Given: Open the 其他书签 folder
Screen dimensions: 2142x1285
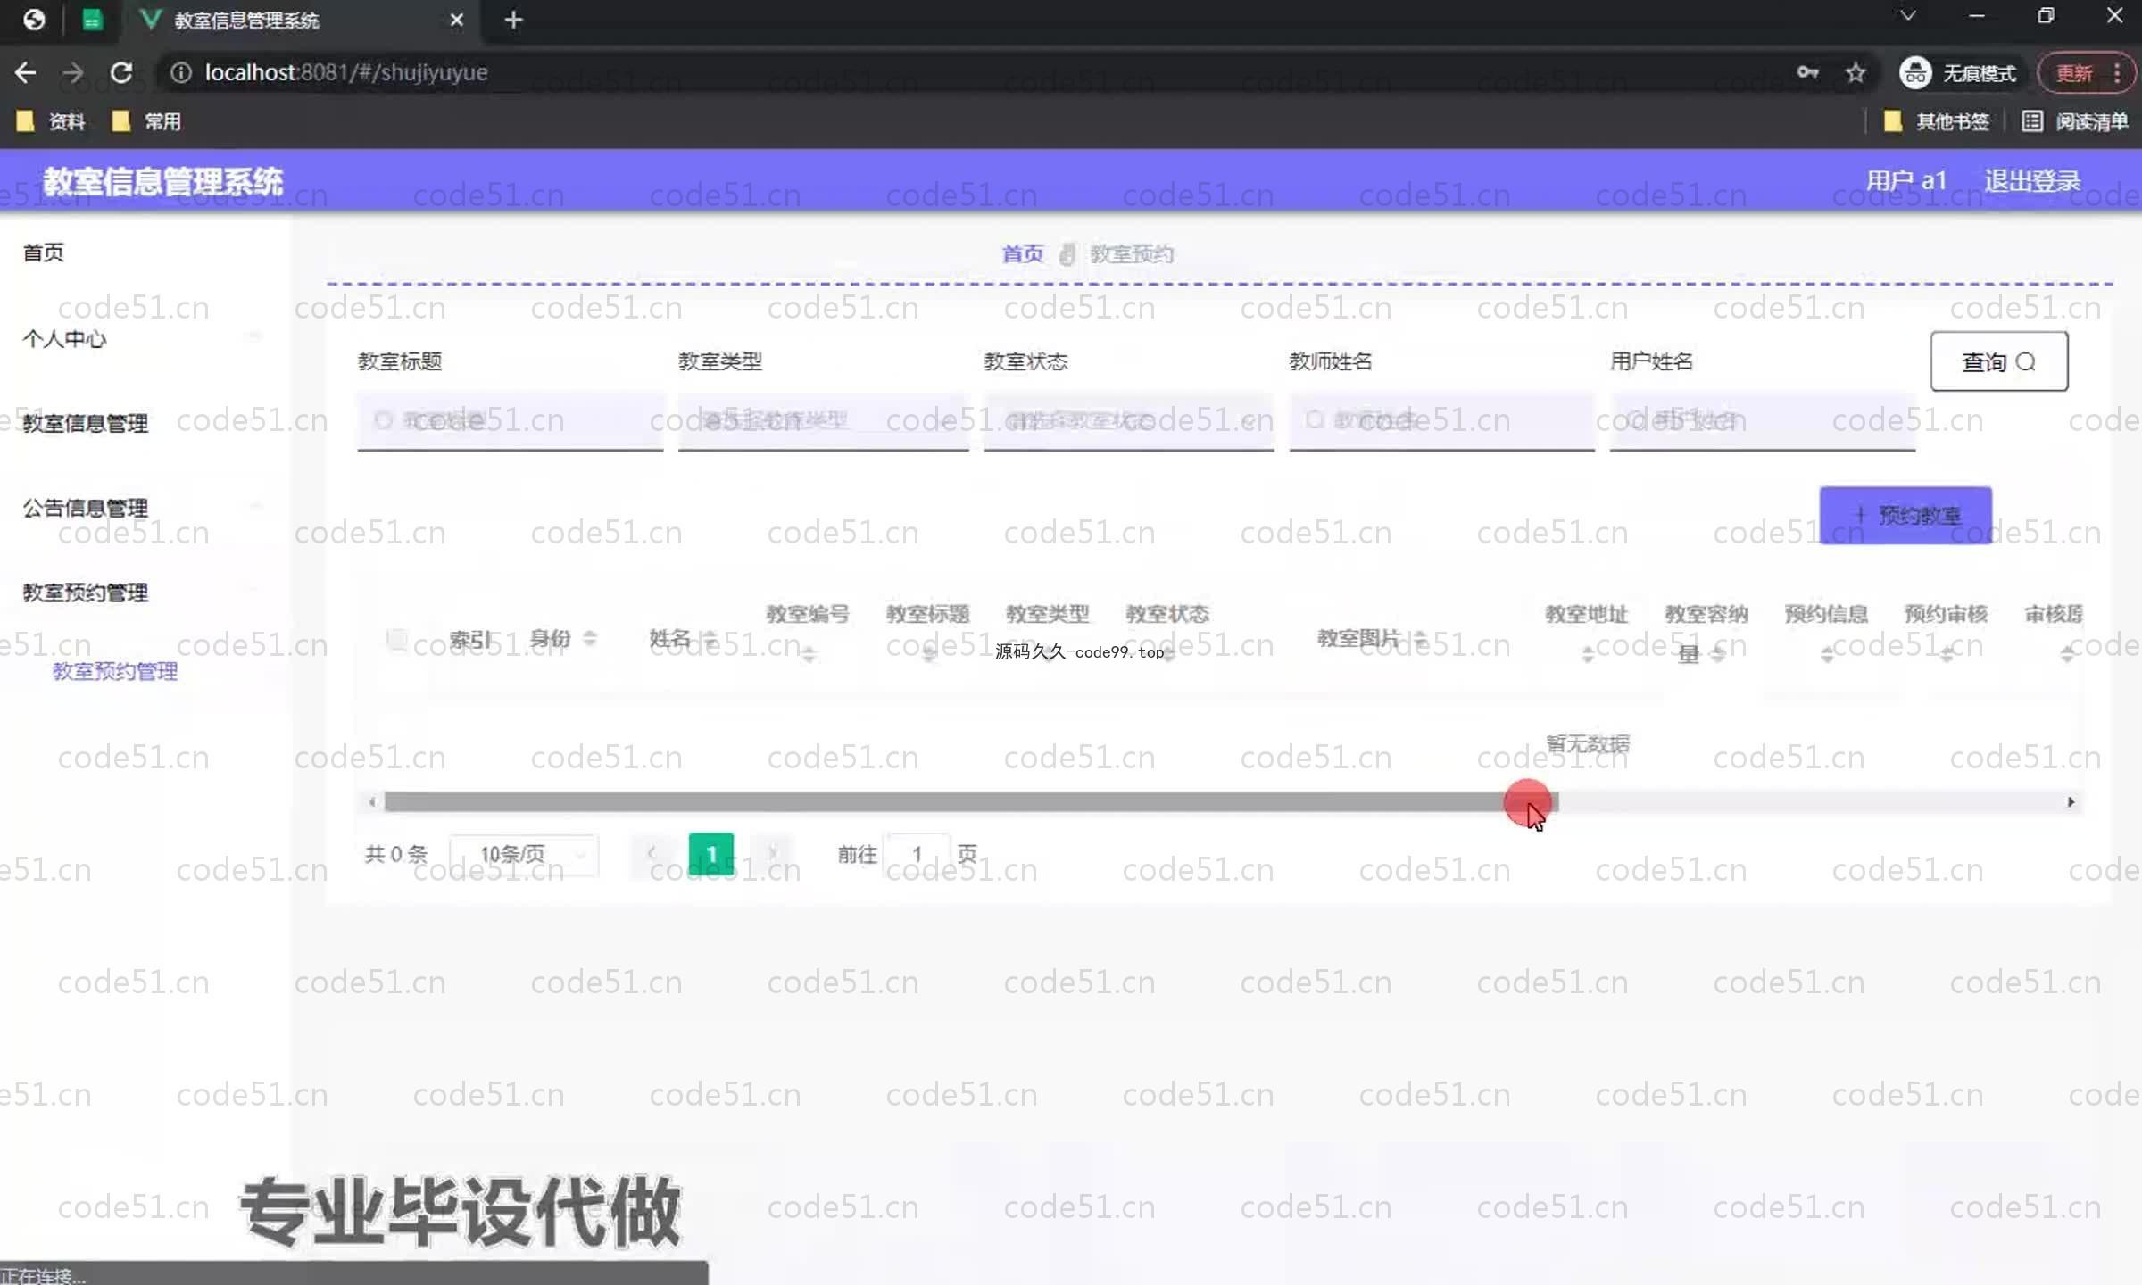Looking at the screenshot, I should pos(1937,121).
